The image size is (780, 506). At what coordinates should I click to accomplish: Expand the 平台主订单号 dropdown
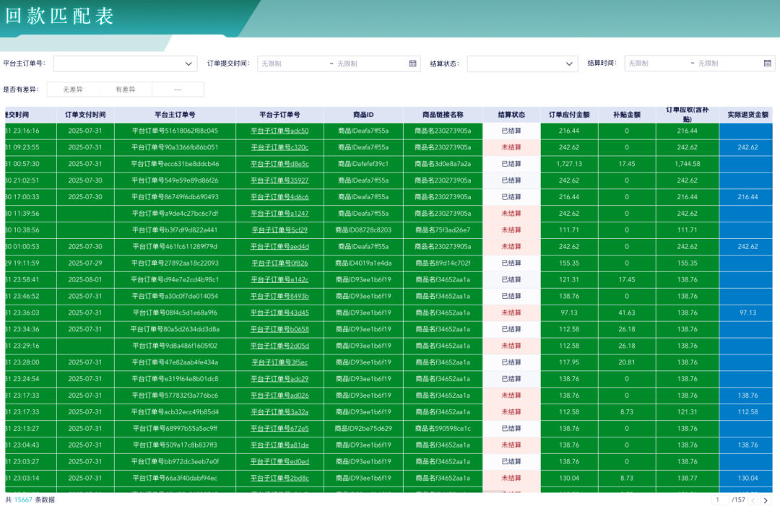point(125,64)
